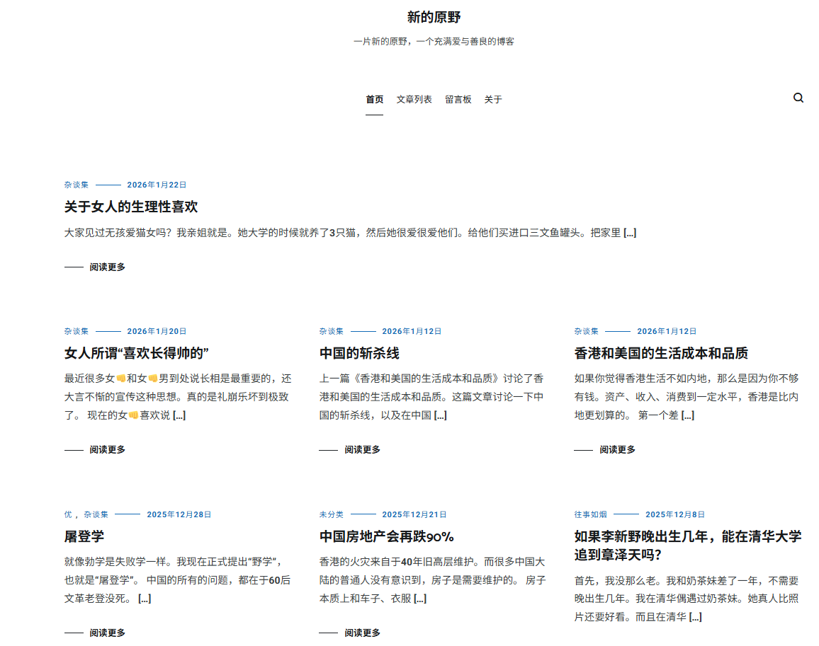Select the 往事如烟 category link
Screen dimensions: 819x646
(x=590, y=515)
